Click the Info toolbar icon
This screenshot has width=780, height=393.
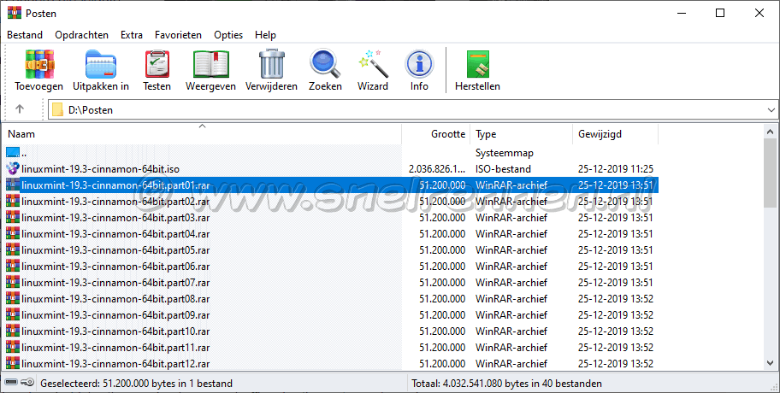click(419, 64)
